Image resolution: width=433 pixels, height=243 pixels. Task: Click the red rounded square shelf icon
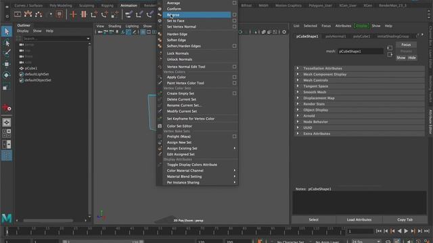59,14
